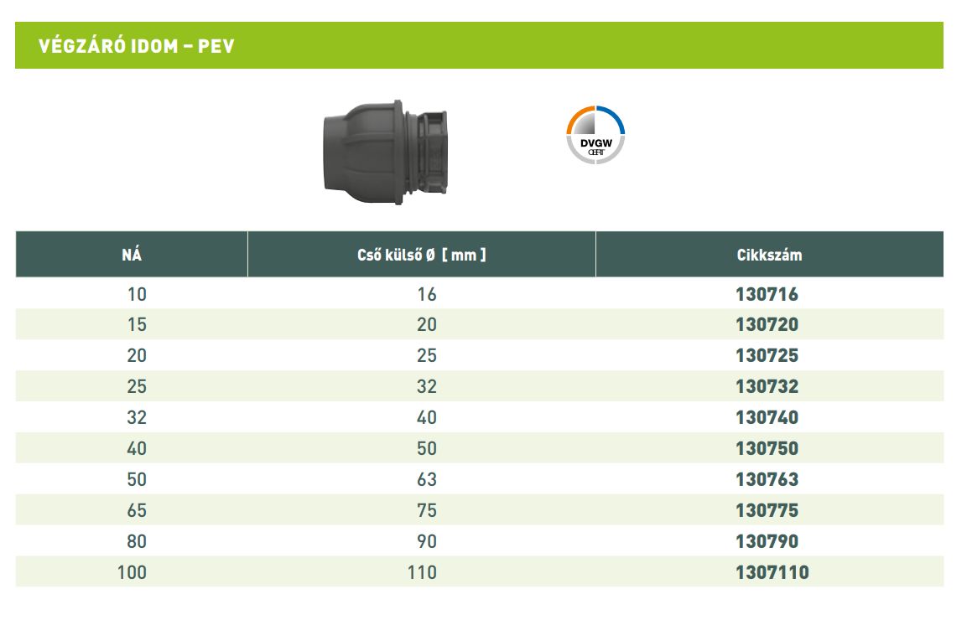Select NÁ value 80
The width and height of the screenshot is (967, 630).
[137, 541]
